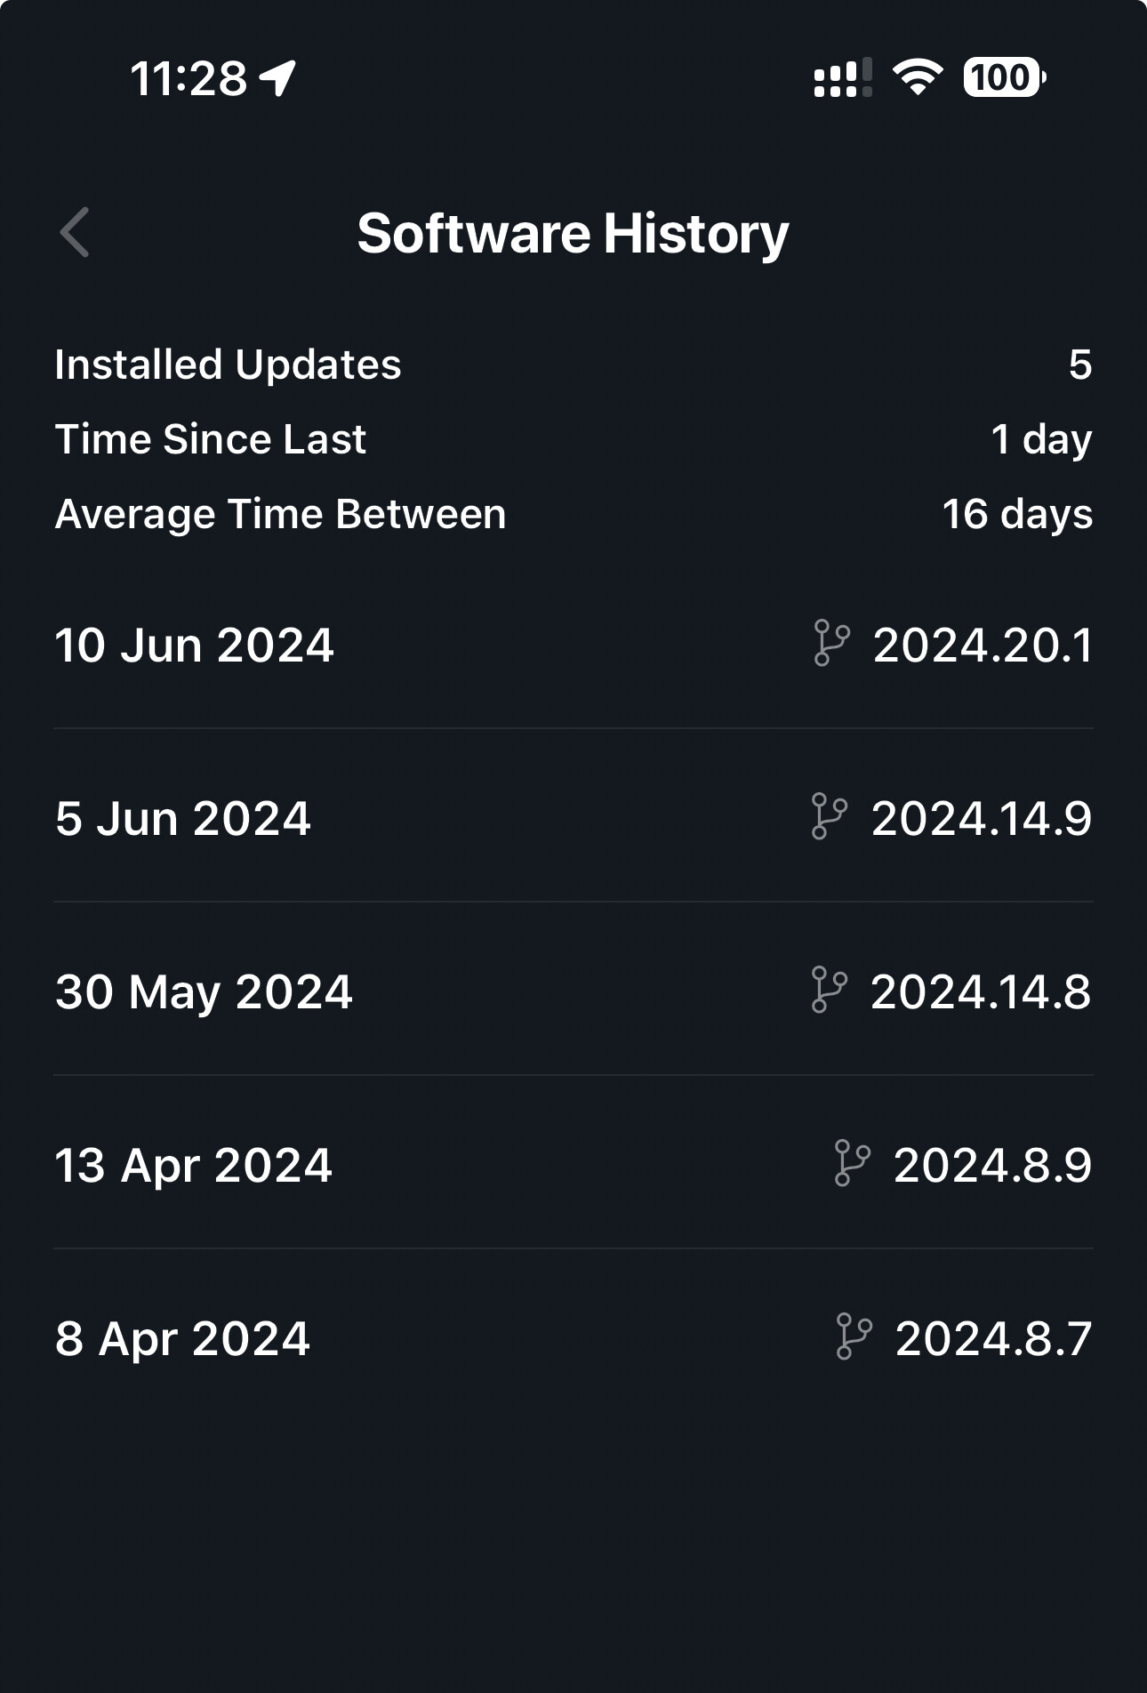
Task: Open the 8 Apr 2024 update entry
Action: [182, 1338]
